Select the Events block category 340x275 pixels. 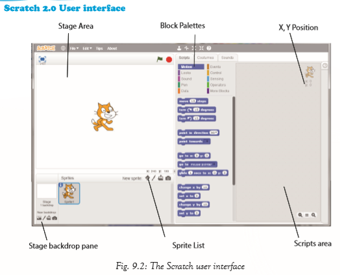[215, 67]
